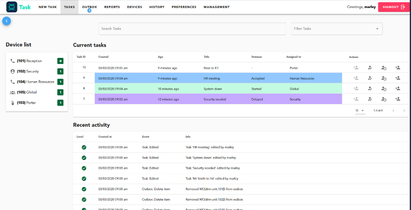Viewport: 411px width, 210px height.
Task: Open the Outbox tab
Action: tap(89, 7)
